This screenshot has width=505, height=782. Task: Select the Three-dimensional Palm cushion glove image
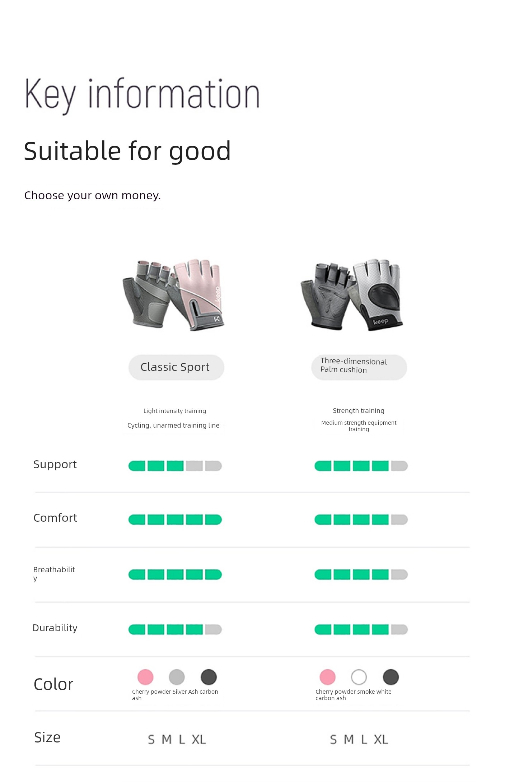[352, 294]
